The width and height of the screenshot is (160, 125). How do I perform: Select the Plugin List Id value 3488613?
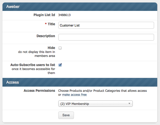(x=64, y=15)
